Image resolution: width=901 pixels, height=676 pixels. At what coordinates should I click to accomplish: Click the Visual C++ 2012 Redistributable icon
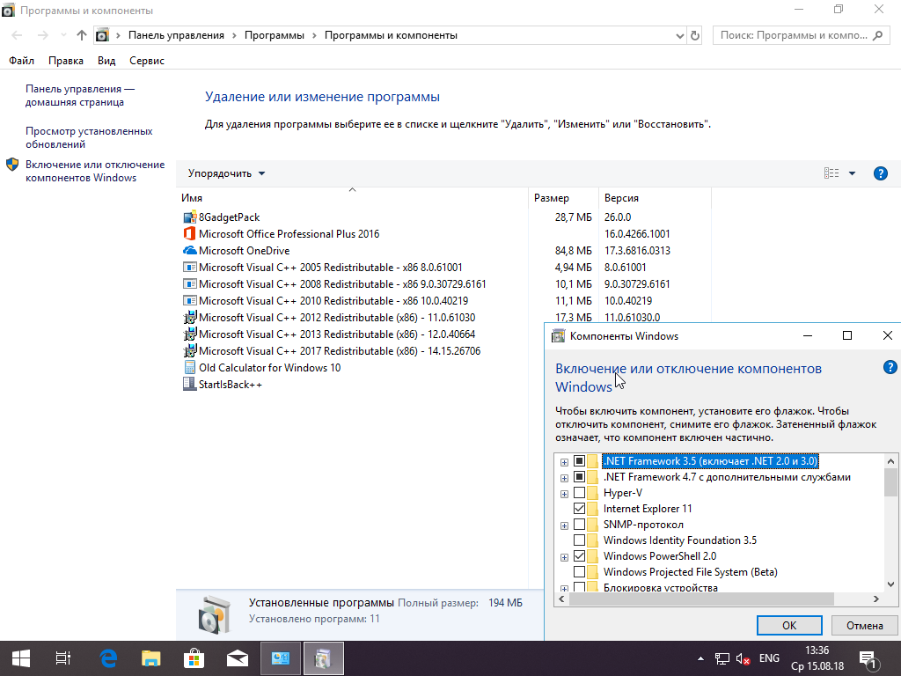190,317
